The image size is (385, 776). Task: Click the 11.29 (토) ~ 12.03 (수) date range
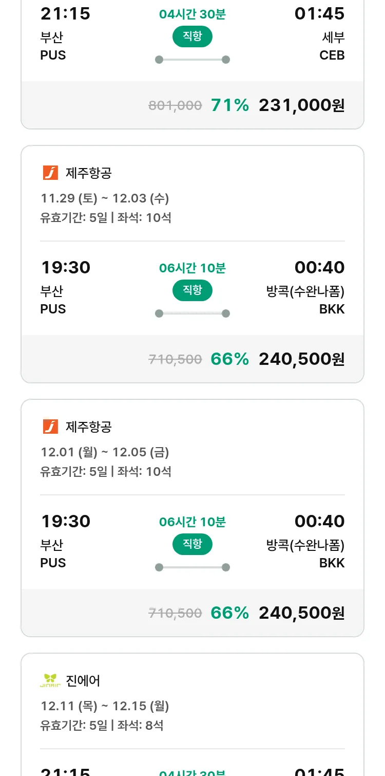(105, 198)
